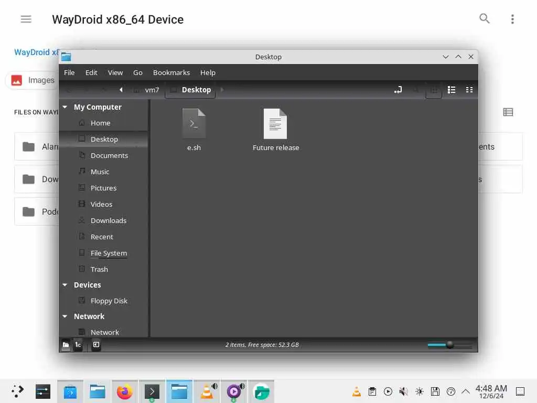Image resolution: width=537 pixels, height=403 pixels.
Task: Open the updates notifier tray icon
Action: click(x=451, y=391)
